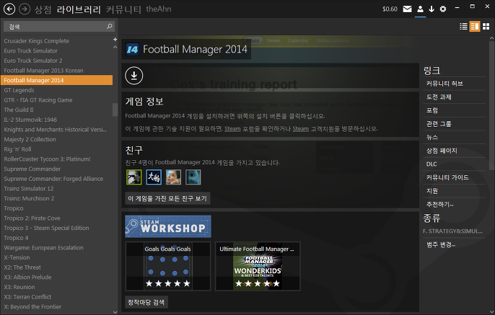This screenshot has height=315, width=495.
Task: Open 도전 과제 link
Action: pos(439,97)
